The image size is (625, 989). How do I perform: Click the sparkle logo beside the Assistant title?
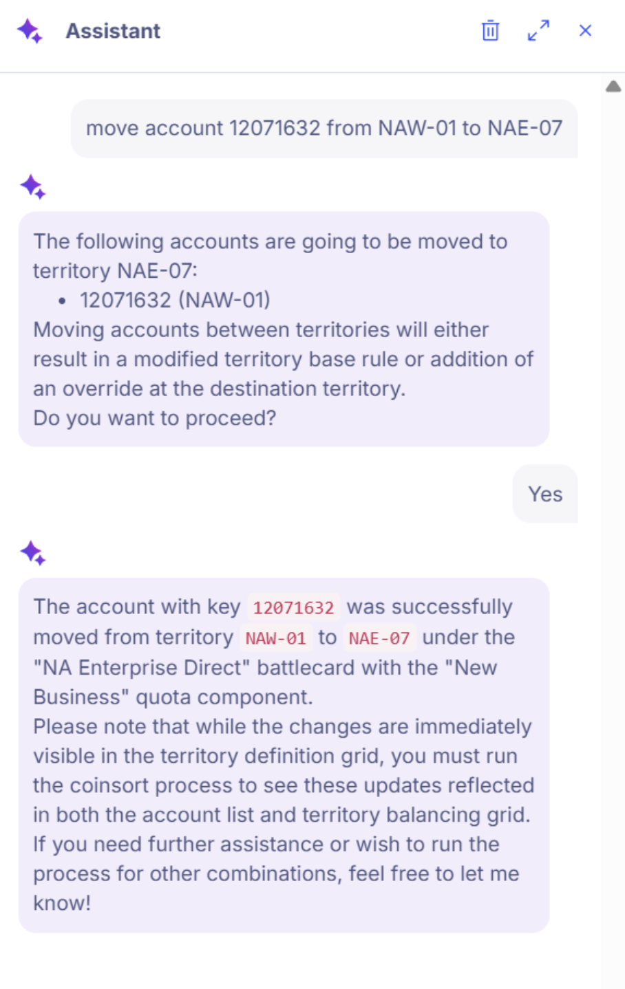tap(30, 31)
